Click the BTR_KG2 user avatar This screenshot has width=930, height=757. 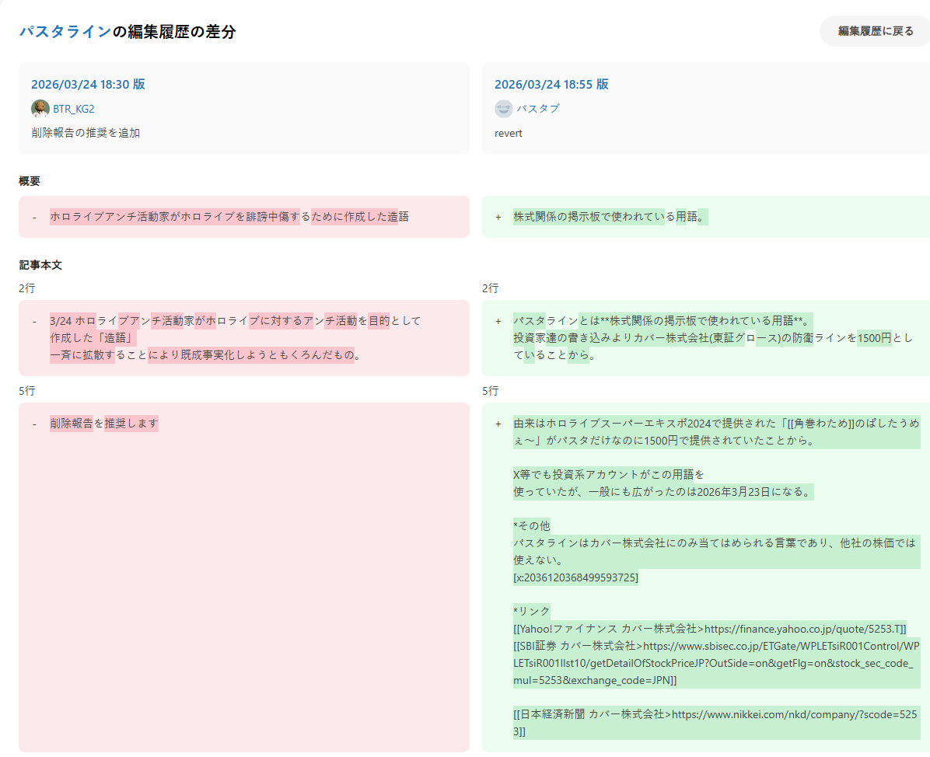40,109
